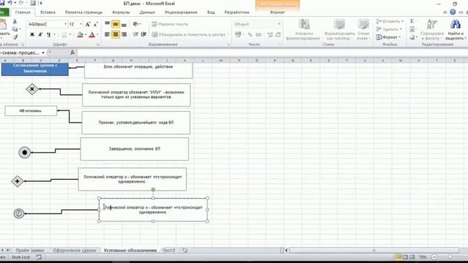The height and width of the screenshot is (263, 468).
Task: Expand the Name Box dropdown arrow
Action: [43, 53]
